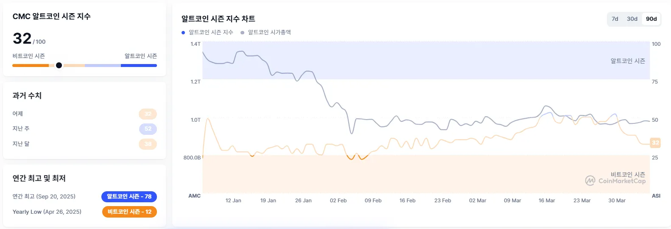Click the AMC axis label

pyautogui.click(x=194, y=196)
